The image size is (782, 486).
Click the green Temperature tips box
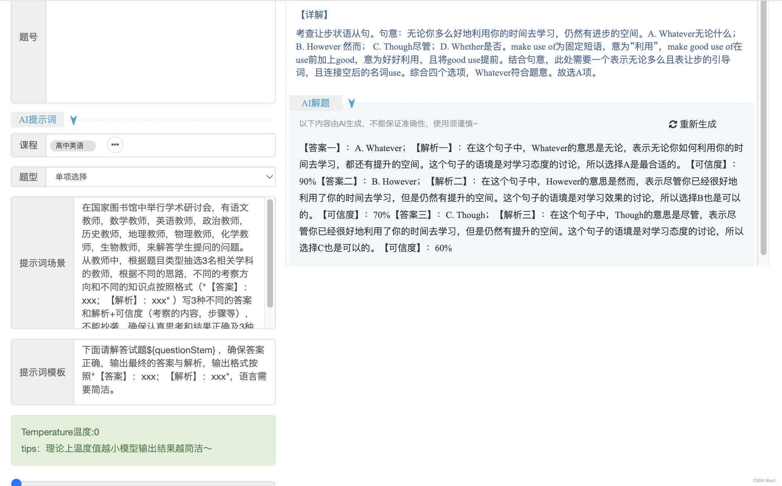point(143,440)
